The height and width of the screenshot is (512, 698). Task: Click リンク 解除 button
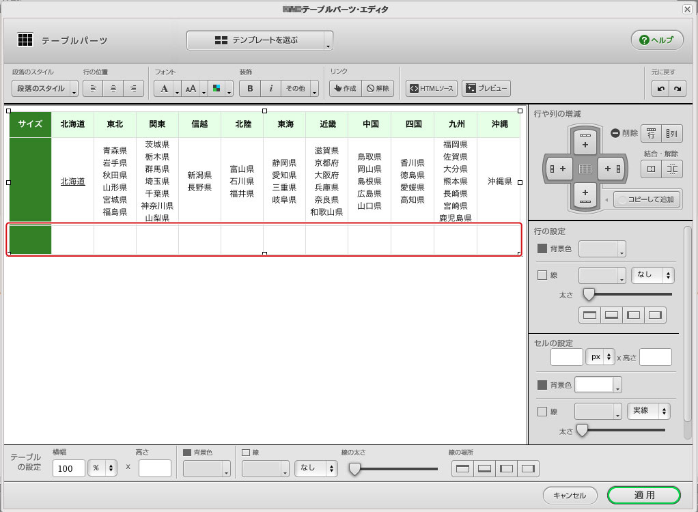coord(378,89)
